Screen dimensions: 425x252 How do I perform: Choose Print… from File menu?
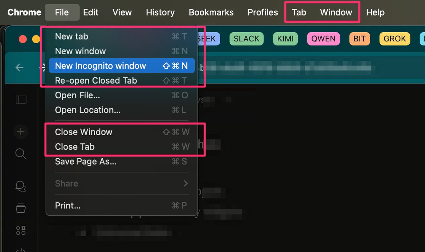click(121, 205)
